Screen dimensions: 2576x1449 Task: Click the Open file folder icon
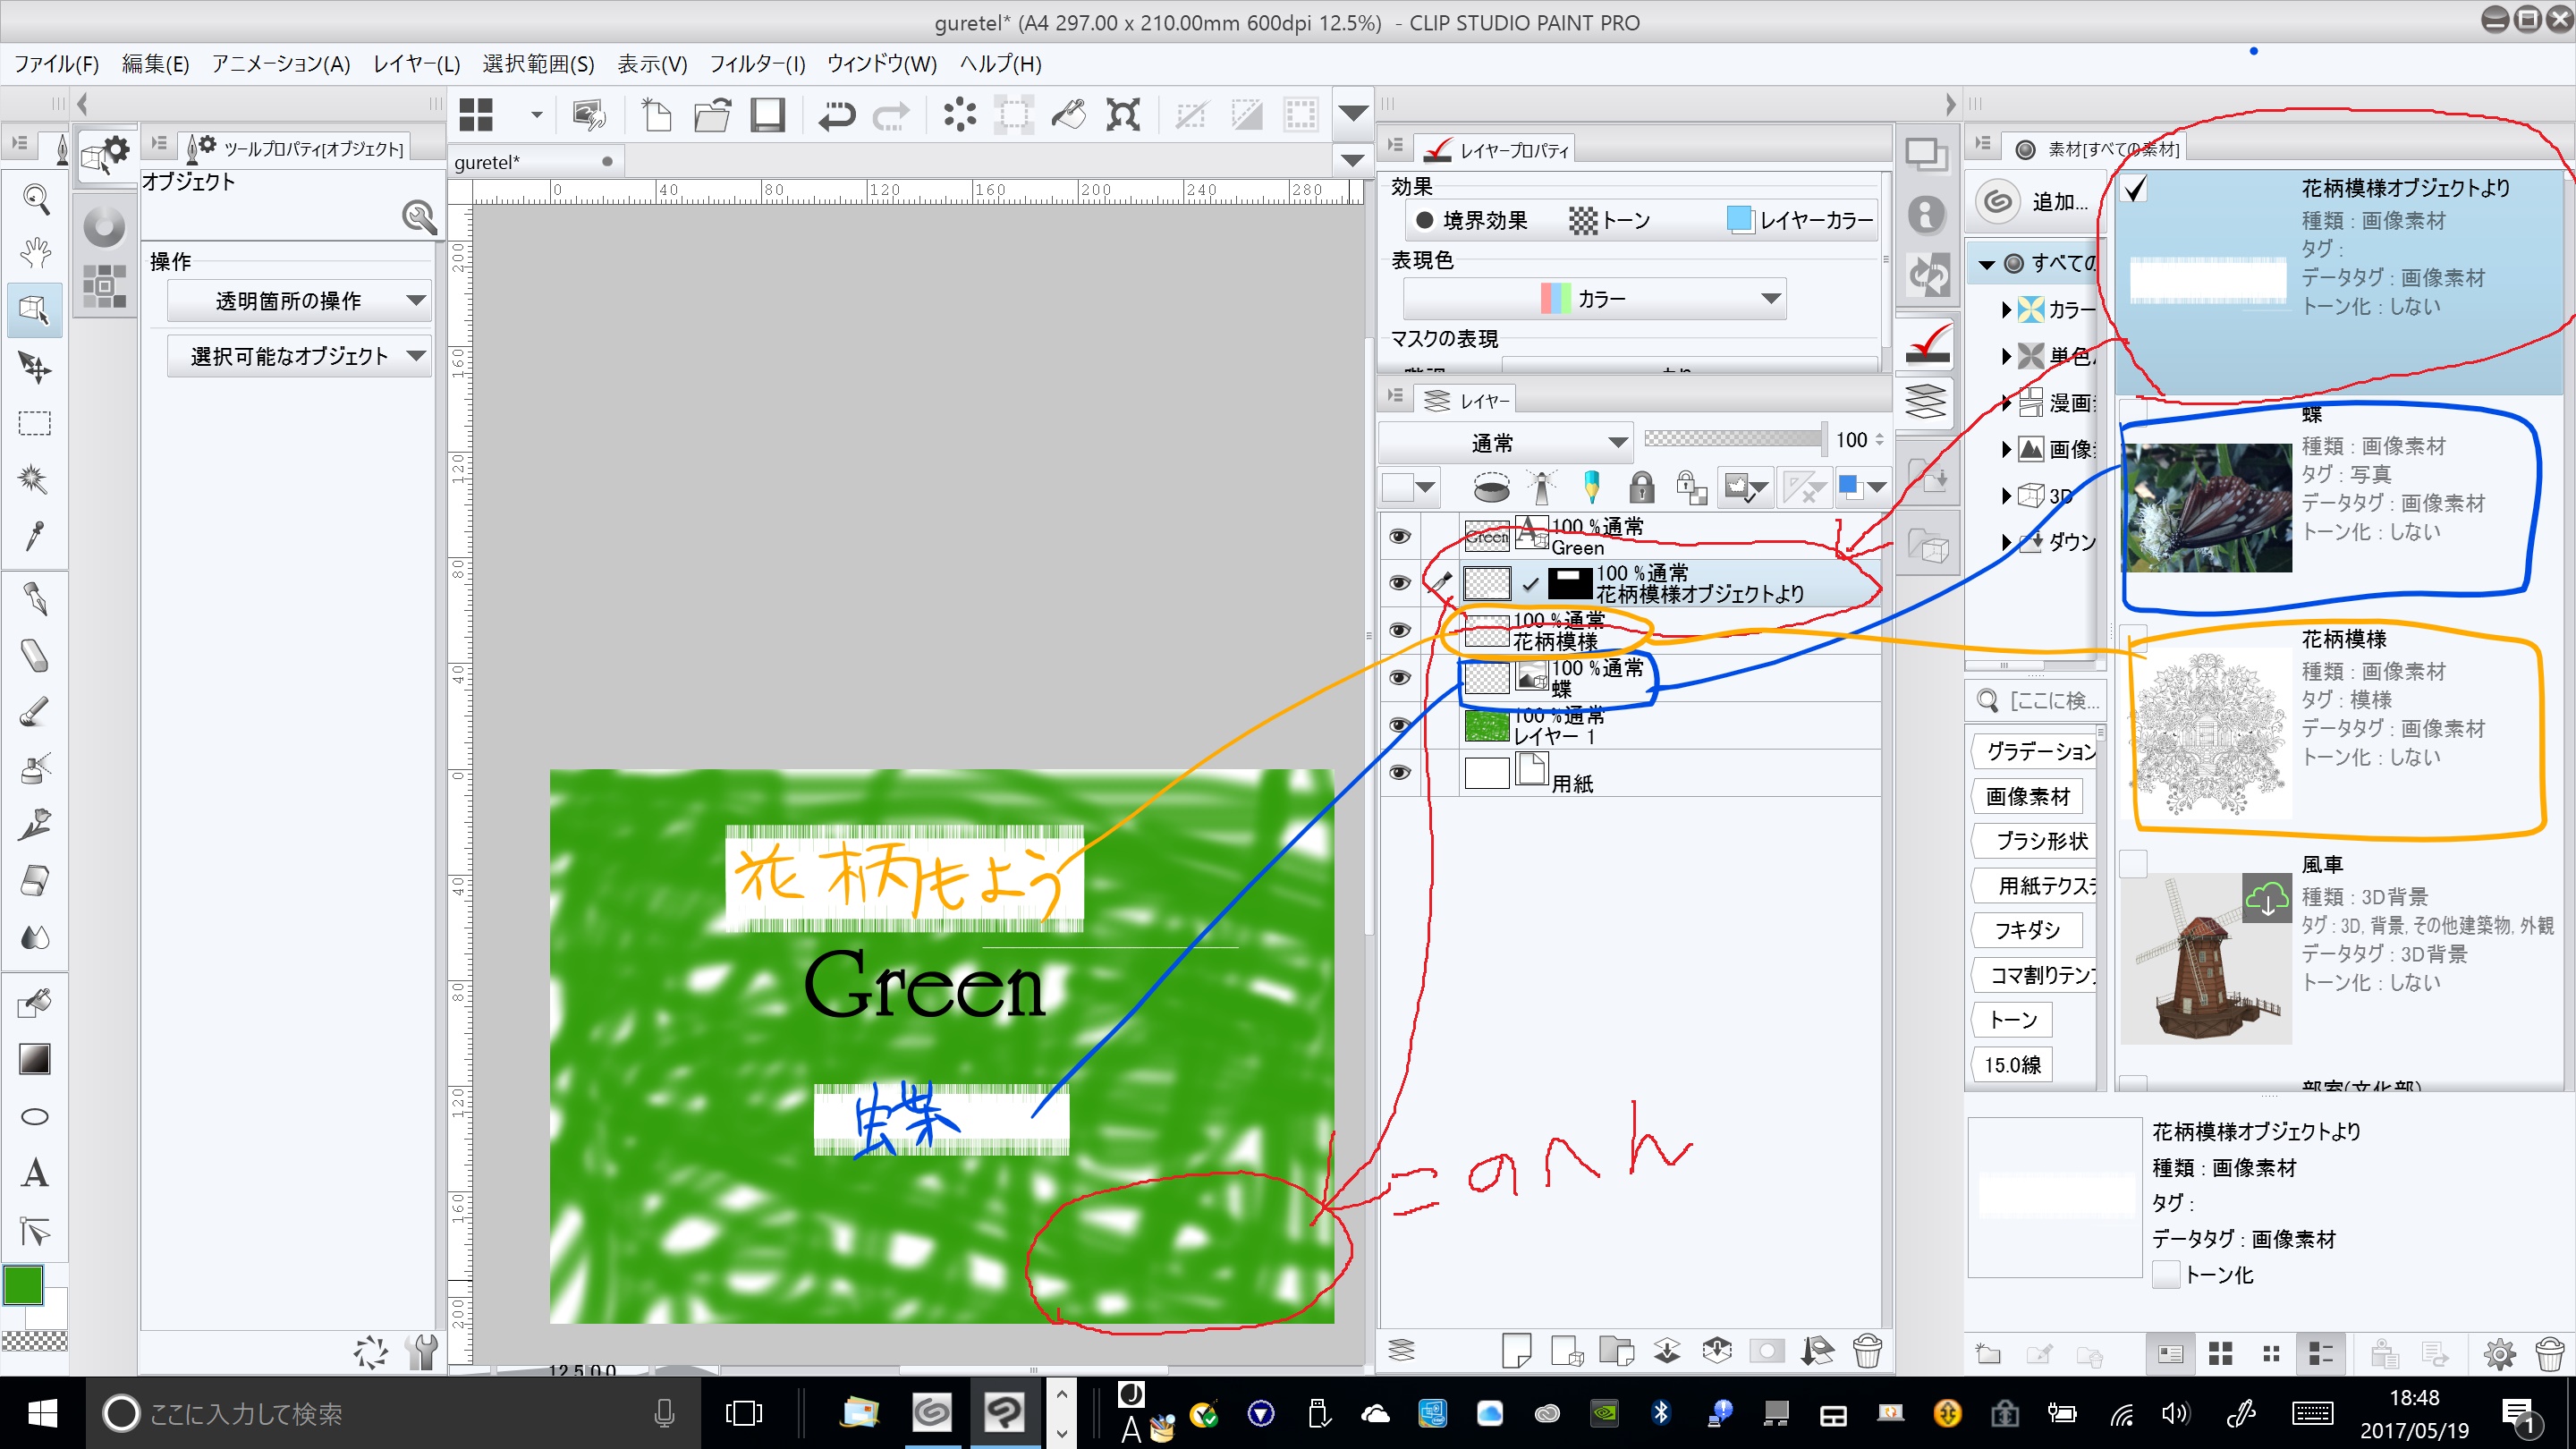(712, 116)
